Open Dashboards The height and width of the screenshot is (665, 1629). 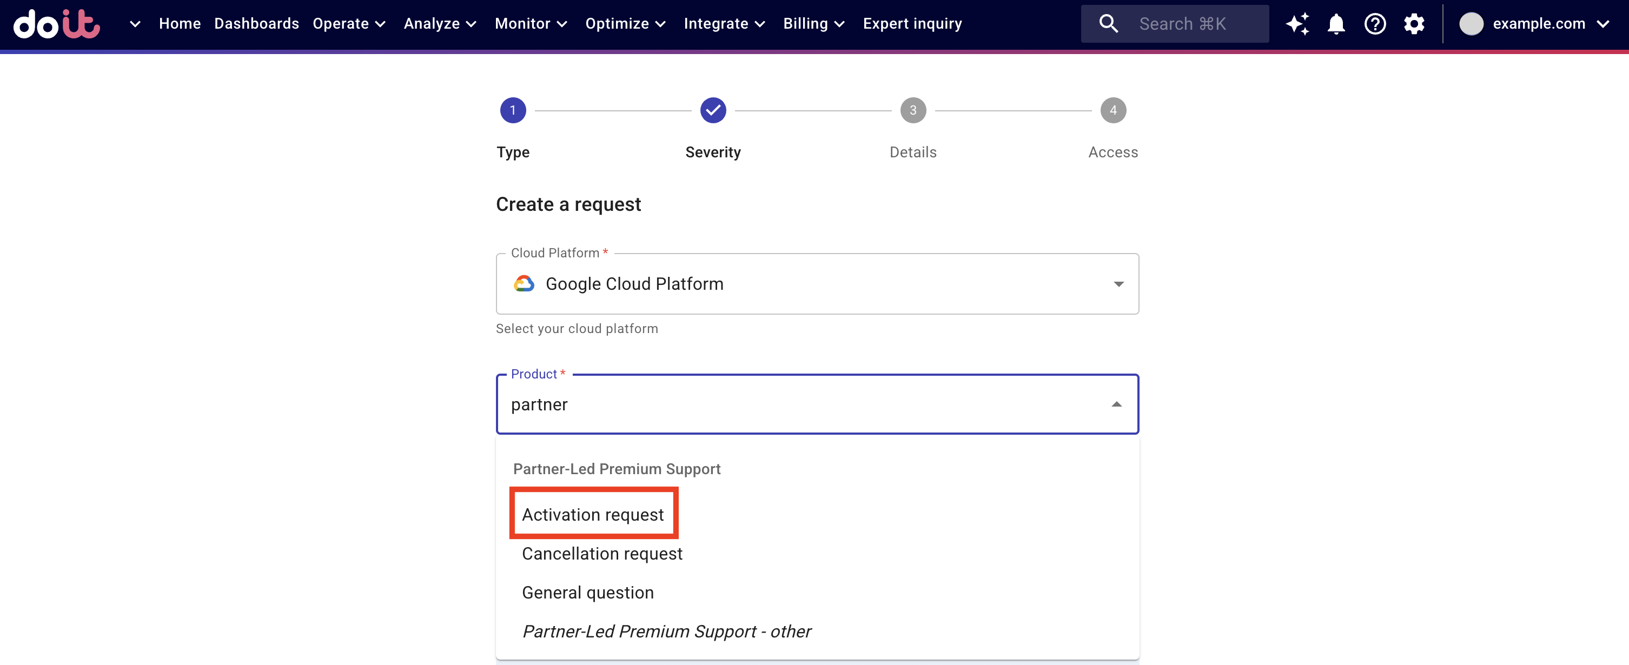[256, 24]
